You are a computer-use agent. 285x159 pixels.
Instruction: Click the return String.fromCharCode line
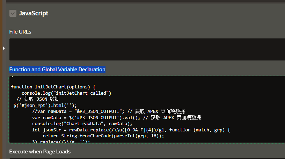click(103, 136)
